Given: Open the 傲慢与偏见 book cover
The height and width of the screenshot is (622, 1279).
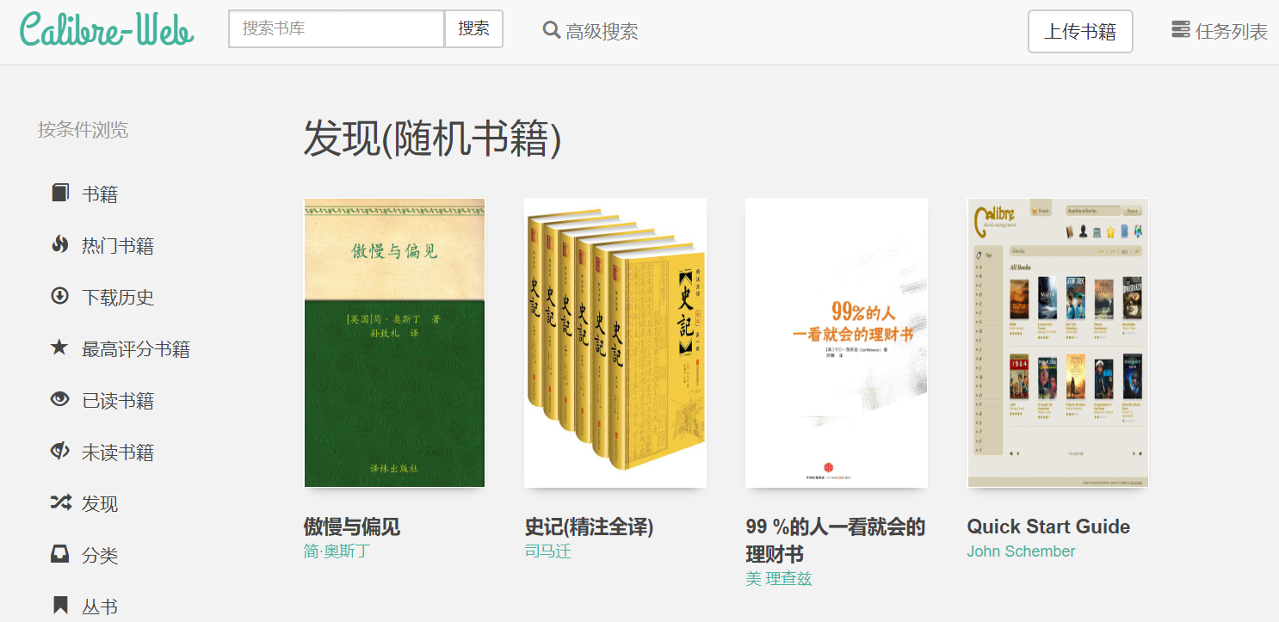Looking at the screenshot, I should 394,342.
